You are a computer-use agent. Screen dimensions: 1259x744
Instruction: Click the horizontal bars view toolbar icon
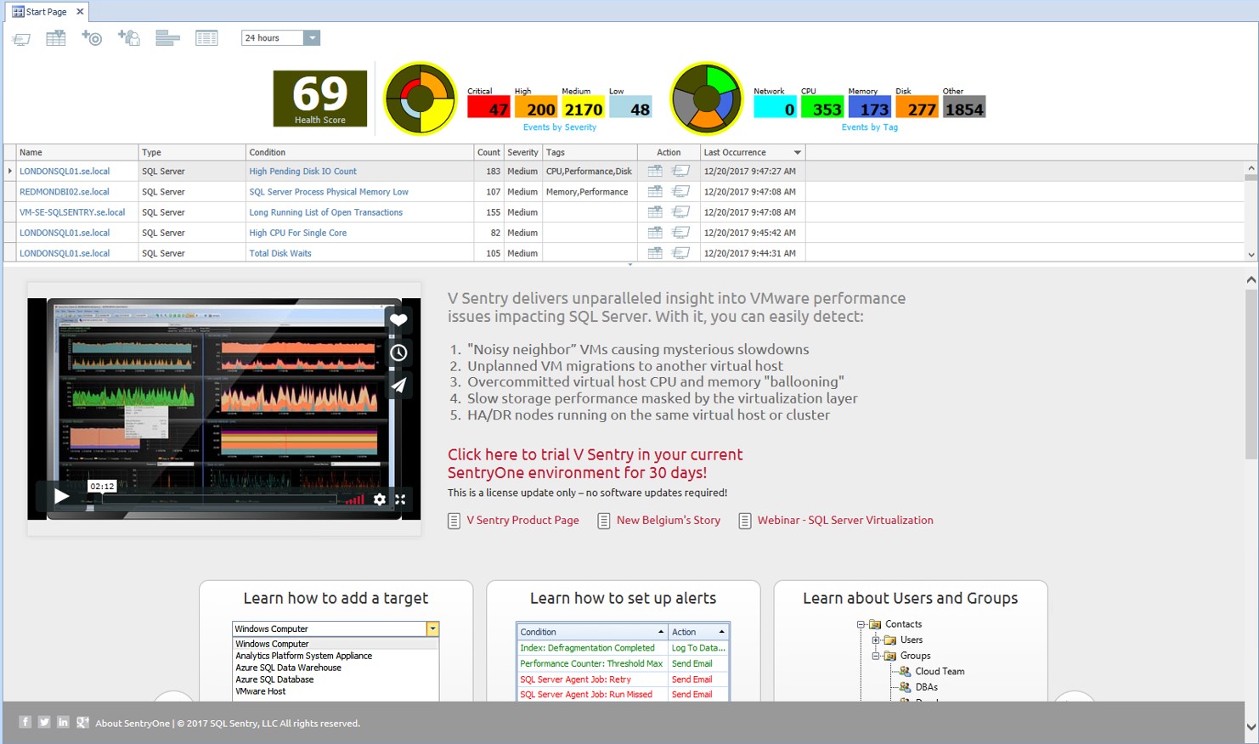pos(167,38)
